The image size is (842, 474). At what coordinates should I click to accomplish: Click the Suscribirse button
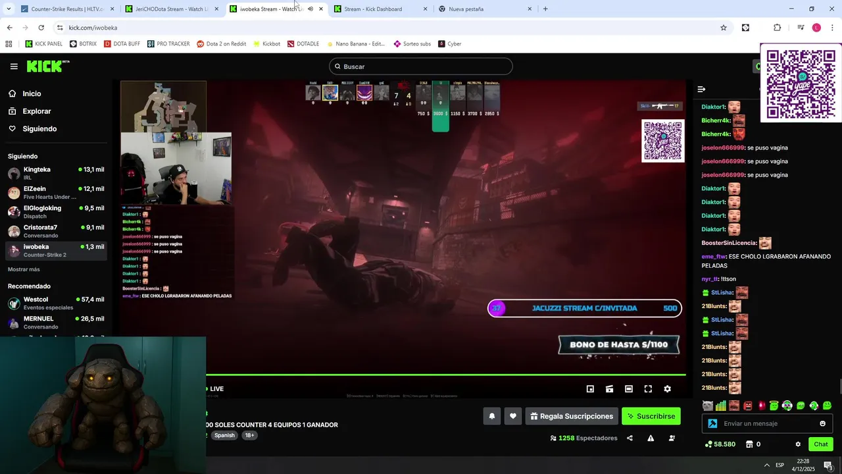point(651,416)
